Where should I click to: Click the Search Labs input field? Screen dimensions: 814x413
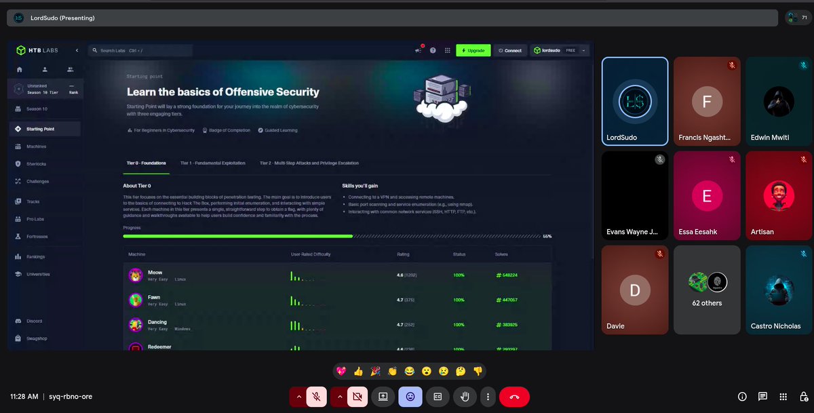[140, 50]
